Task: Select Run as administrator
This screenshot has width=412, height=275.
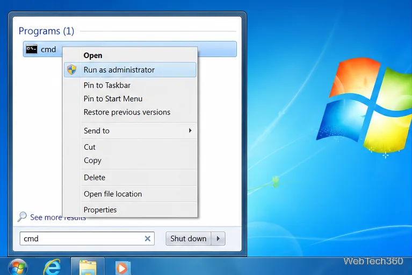Action: tap(130, 70)
